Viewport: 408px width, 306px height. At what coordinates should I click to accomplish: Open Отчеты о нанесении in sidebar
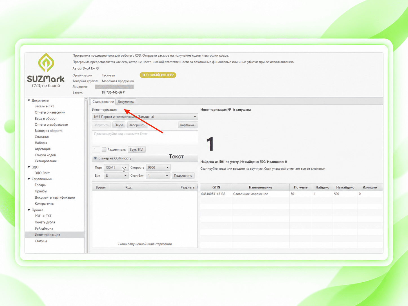[x=50, y=112]
